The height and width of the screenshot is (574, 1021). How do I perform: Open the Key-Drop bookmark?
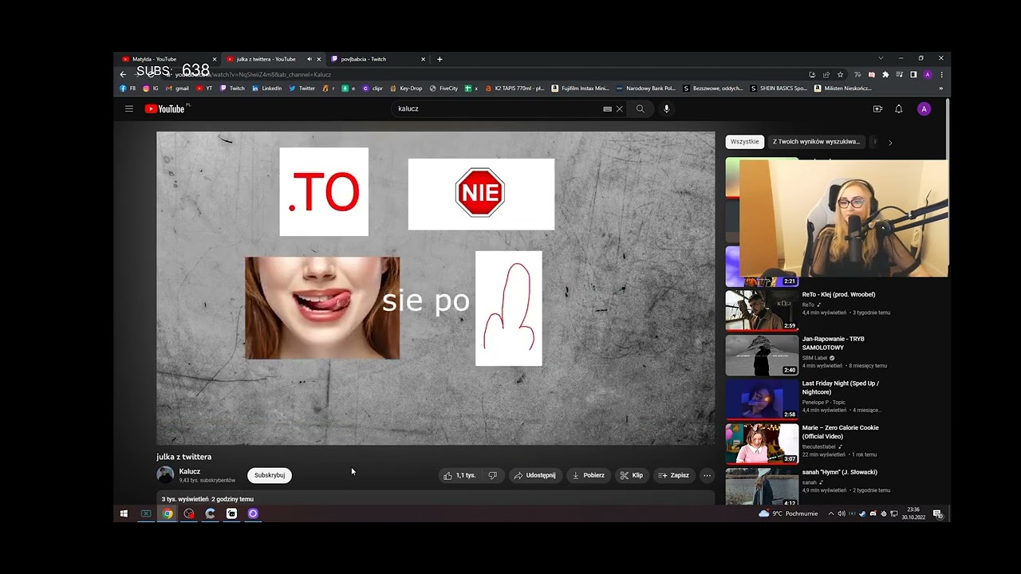click(406, 88)
